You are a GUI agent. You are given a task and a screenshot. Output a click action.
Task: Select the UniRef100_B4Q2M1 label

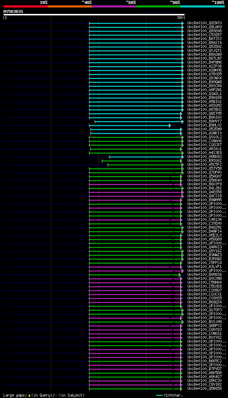point(205,228)
